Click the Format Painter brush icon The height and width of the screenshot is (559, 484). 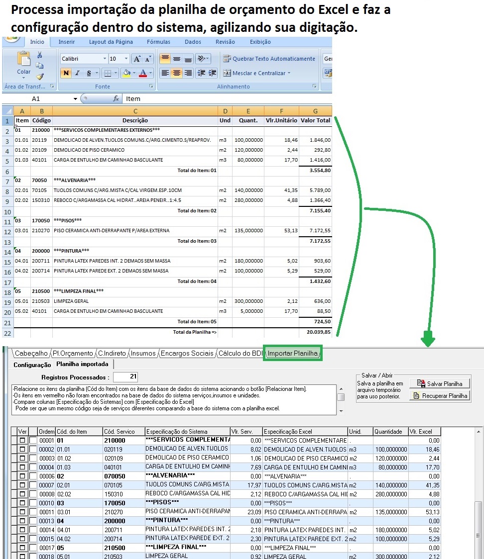click(40, 76)
